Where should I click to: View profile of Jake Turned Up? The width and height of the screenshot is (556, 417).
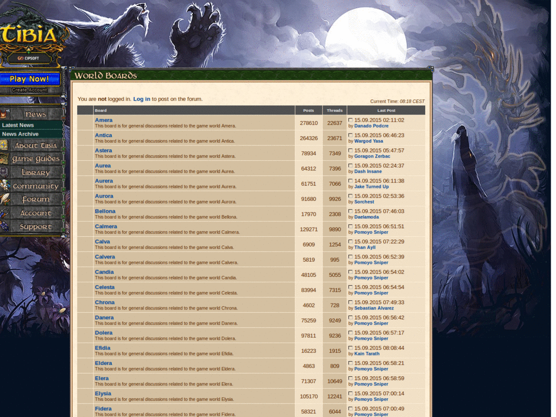[371, 187]
